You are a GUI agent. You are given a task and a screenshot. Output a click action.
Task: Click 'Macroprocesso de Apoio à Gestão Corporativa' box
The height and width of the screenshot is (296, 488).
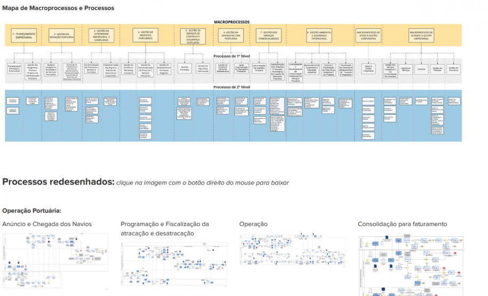click(x=368, y=35)
